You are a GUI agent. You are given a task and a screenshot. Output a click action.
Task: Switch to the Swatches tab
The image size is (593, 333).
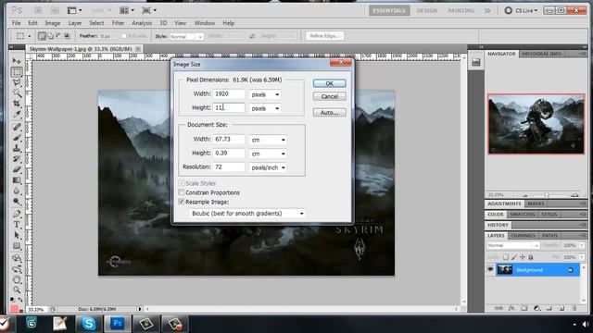click(523, 214)
